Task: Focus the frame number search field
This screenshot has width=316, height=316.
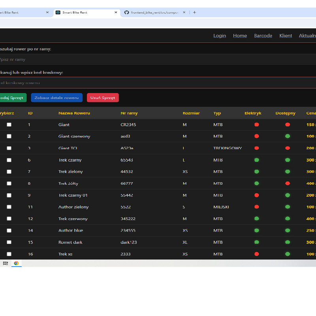Action: tap(158, 60)
